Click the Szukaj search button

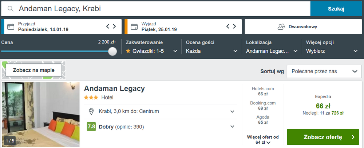pyautogui.click(x=336, y=9)
